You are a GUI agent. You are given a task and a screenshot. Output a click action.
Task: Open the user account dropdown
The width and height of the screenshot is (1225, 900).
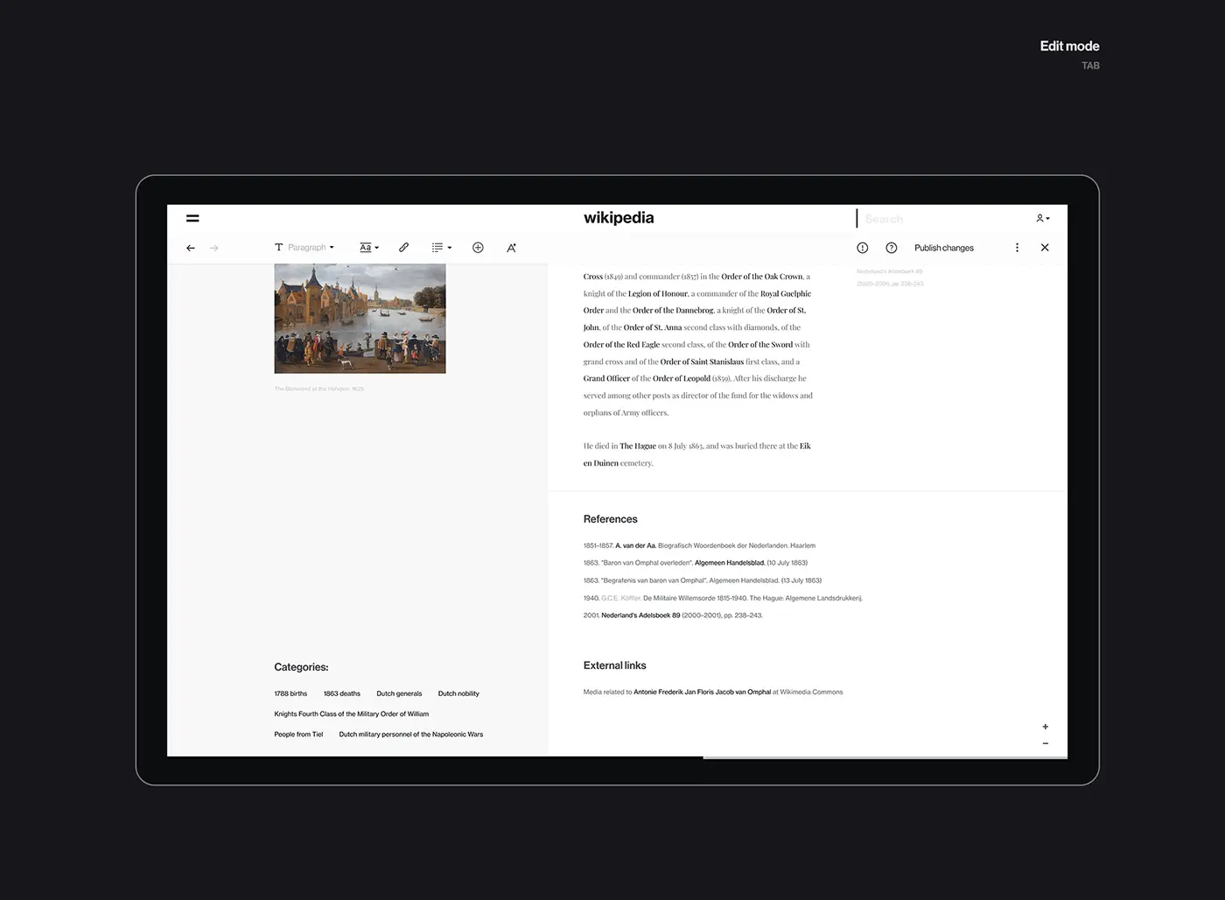[x=1043, y=218]
